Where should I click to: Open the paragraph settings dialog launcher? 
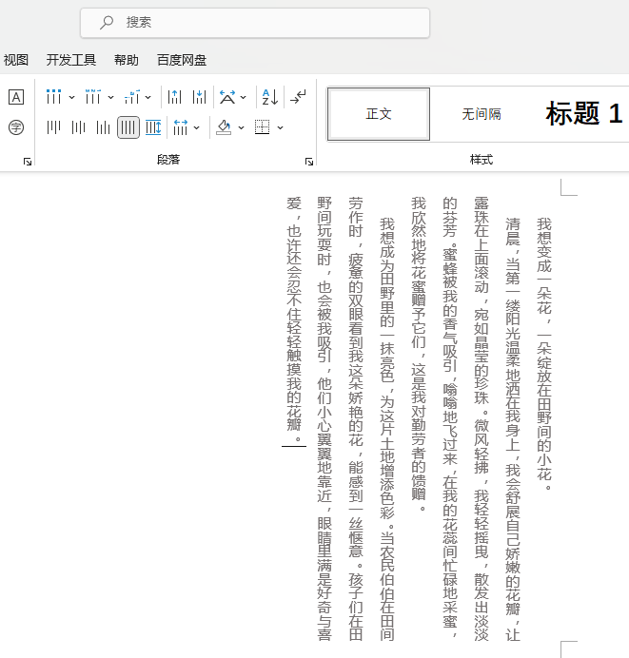(309, 162)
